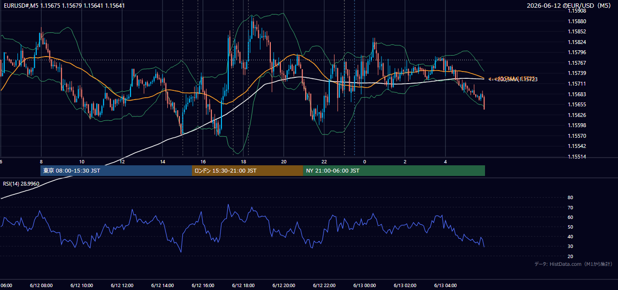Click price axis label 1.15767
The width and height of the screenshot is (618, 290).
577,63
